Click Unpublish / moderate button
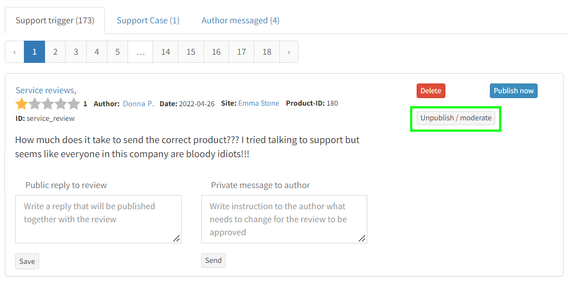This screenshot has width=568, height=284. 456,118
